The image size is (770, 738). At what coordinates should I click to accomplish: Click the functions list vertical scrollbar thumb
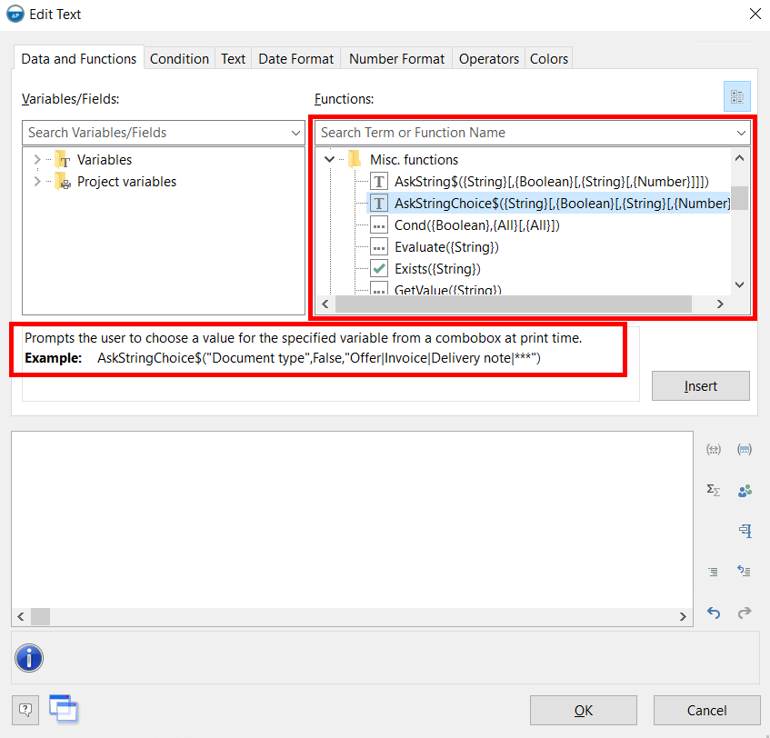point(740,197)
